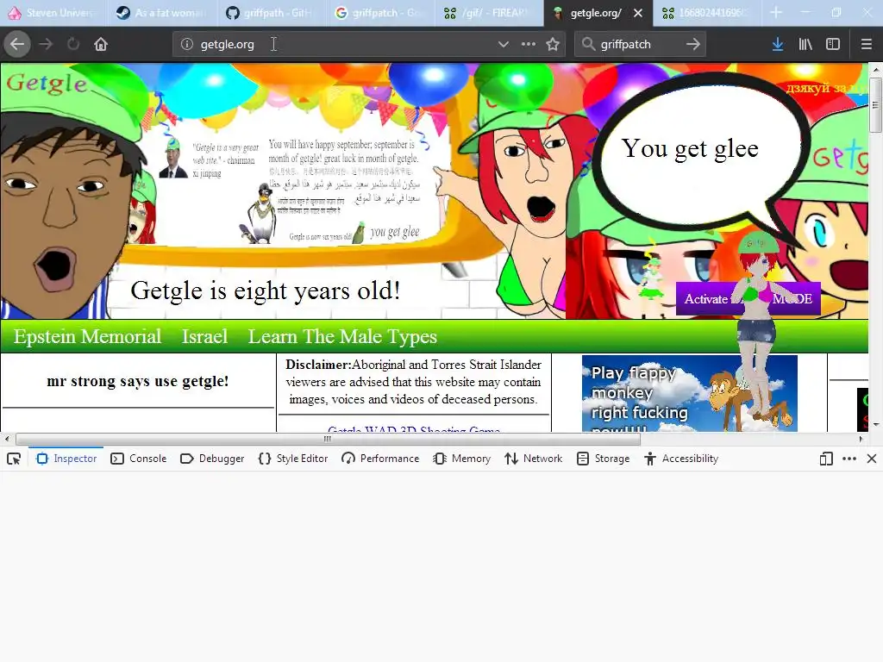Screen dimensions: 883x662
Task: Open Learn The Male Types link
Action: [342, 337]
